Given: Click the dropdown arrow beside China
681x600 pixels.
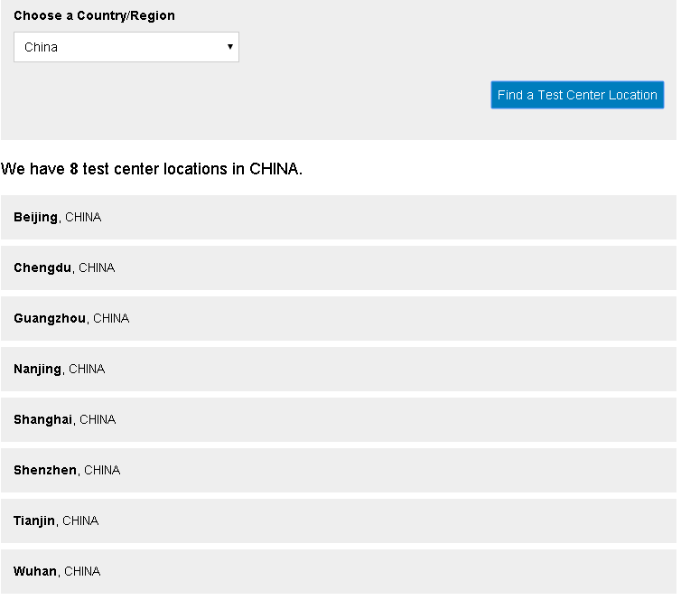Looking at the screenshot, I should tap(230, 47).
